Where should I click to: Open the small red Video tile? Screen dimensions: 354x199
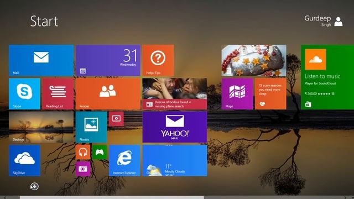(x=116, y=119)
